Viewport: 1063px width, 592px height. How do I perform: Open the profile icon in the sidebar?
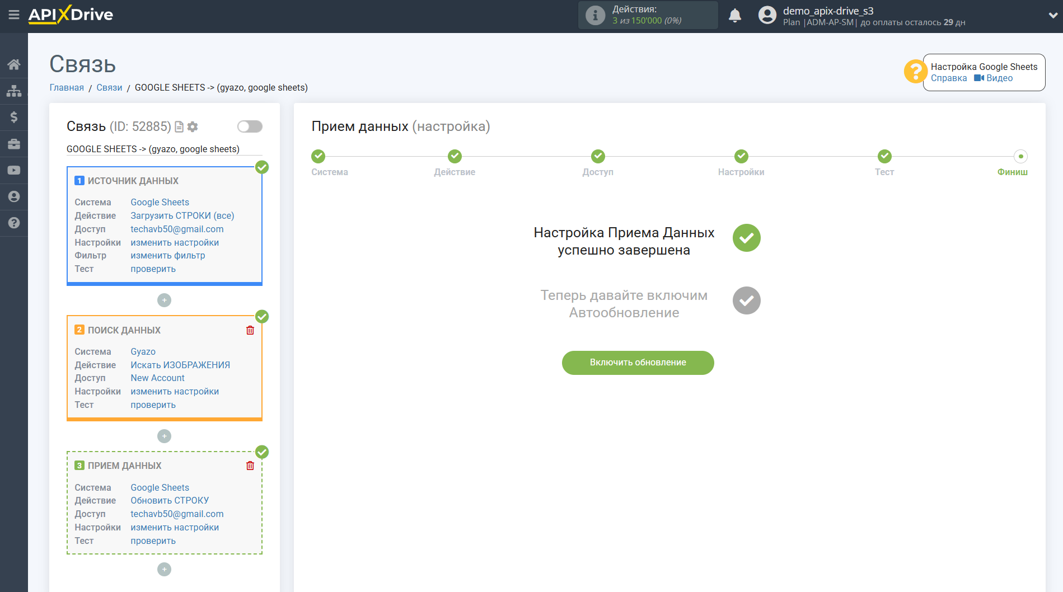click(14, 196)
